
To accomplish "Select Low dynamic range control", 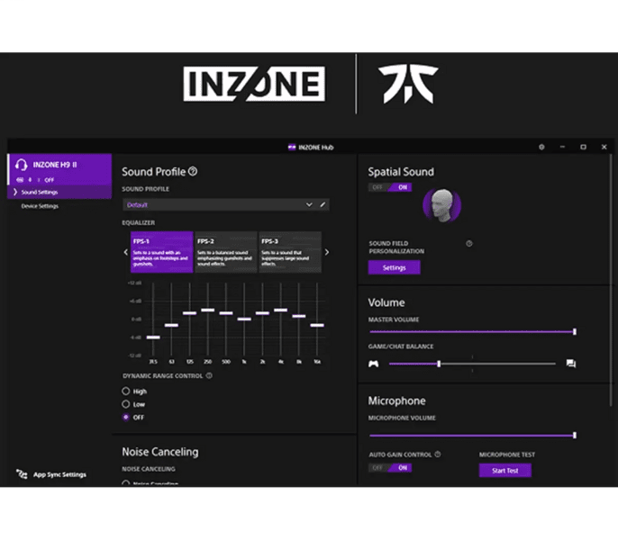I will click(x=126, y=405).
